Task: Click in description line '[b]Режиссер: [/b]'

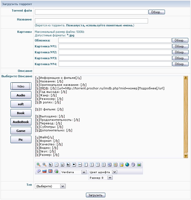Action: [49, 99]
